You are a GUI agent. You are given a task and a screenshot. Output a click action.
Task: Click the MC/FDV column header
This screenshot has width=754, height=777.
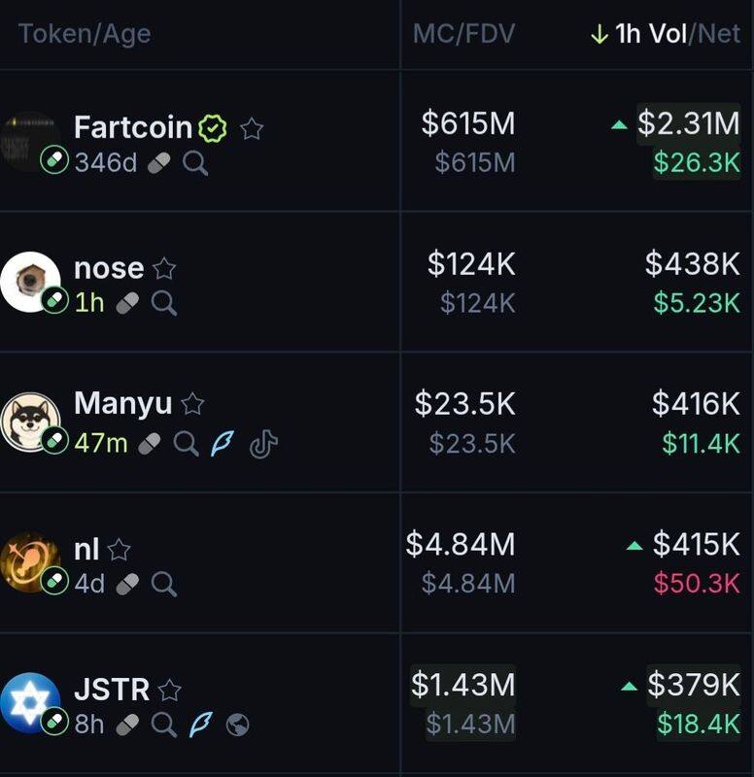(x=463, y=34)
